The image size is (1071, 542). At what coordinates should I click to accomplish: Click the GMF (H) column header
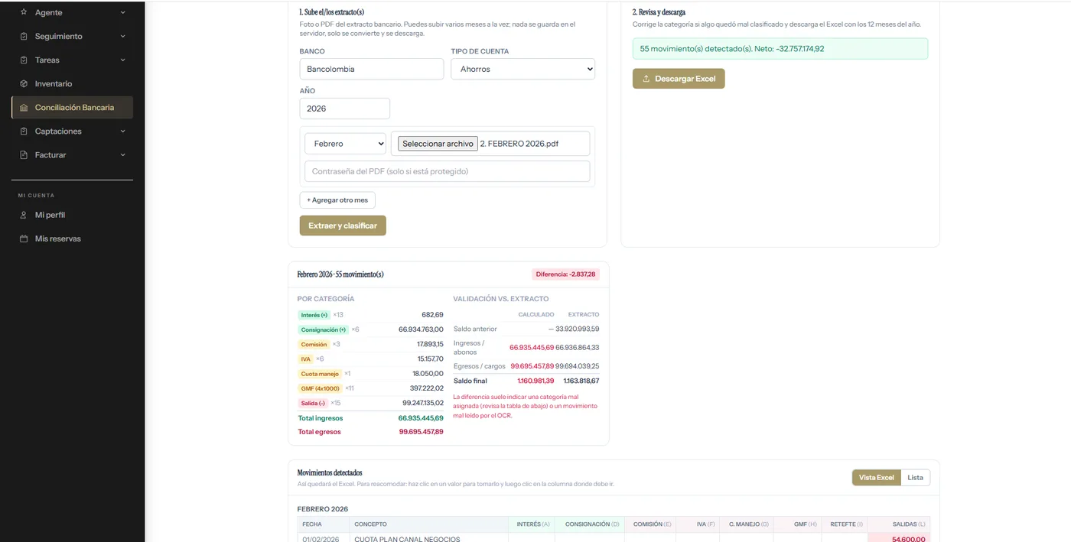798,524
